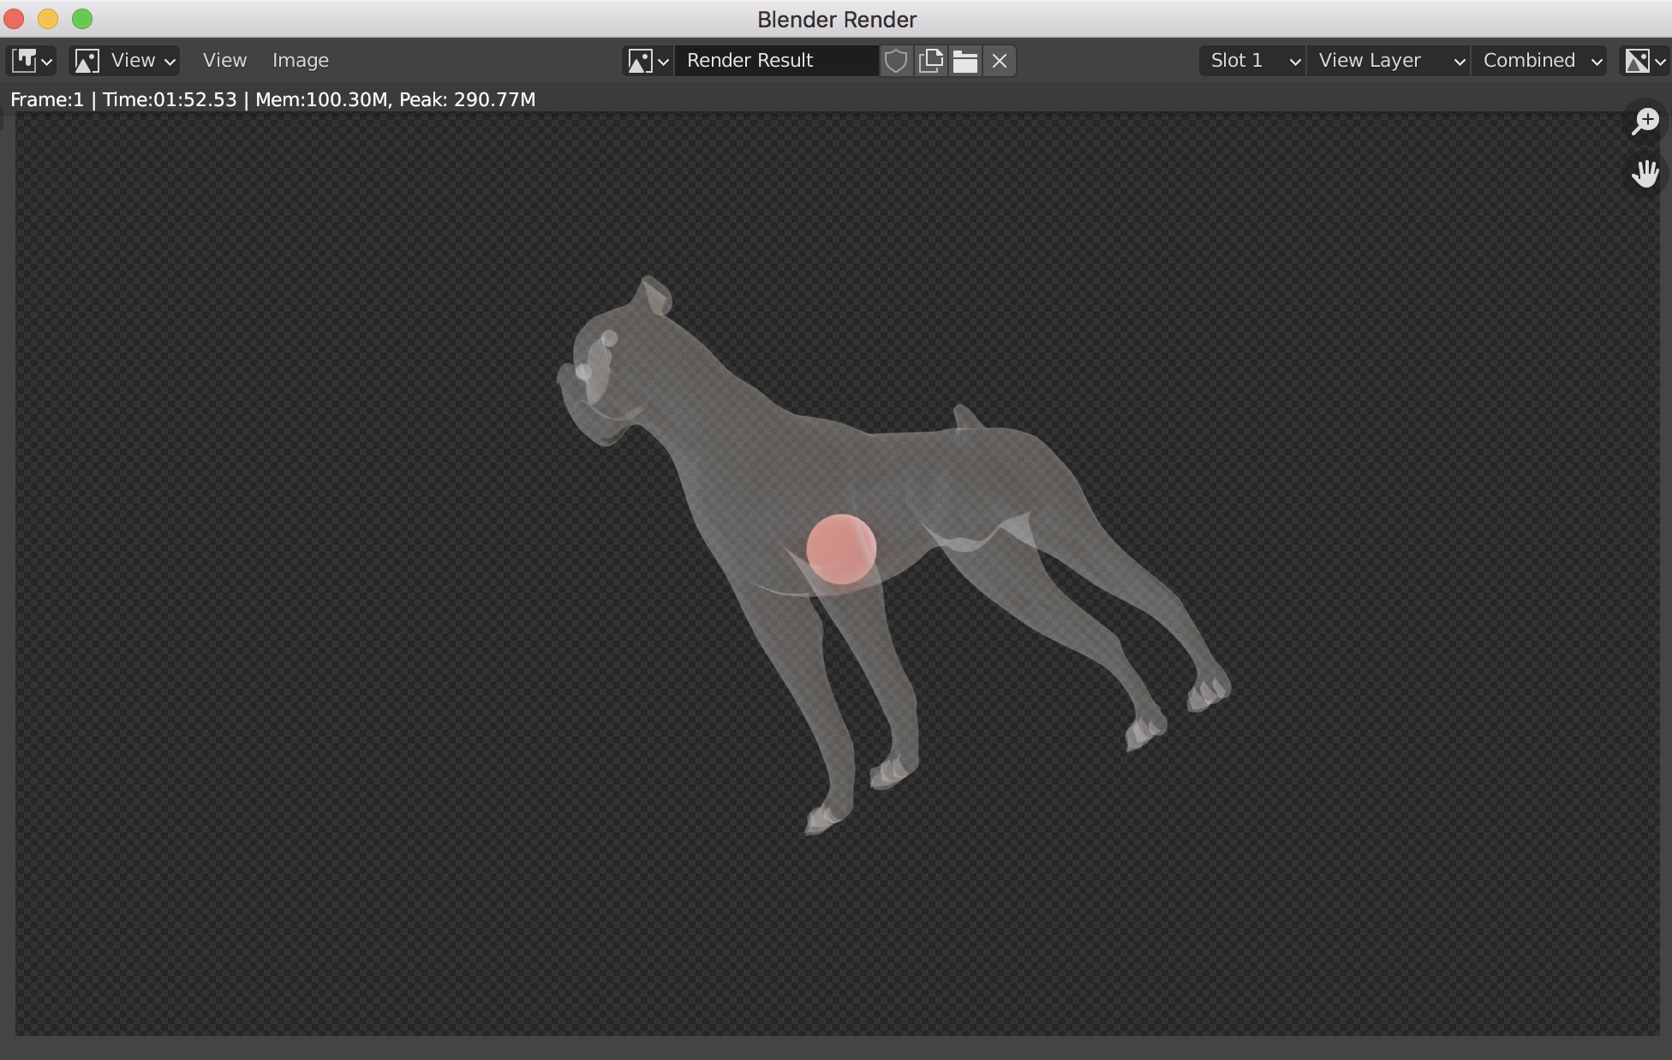Click the pink sphere in the render
This screenshot has width=1672, height=1060.
[x=841, y=549]
